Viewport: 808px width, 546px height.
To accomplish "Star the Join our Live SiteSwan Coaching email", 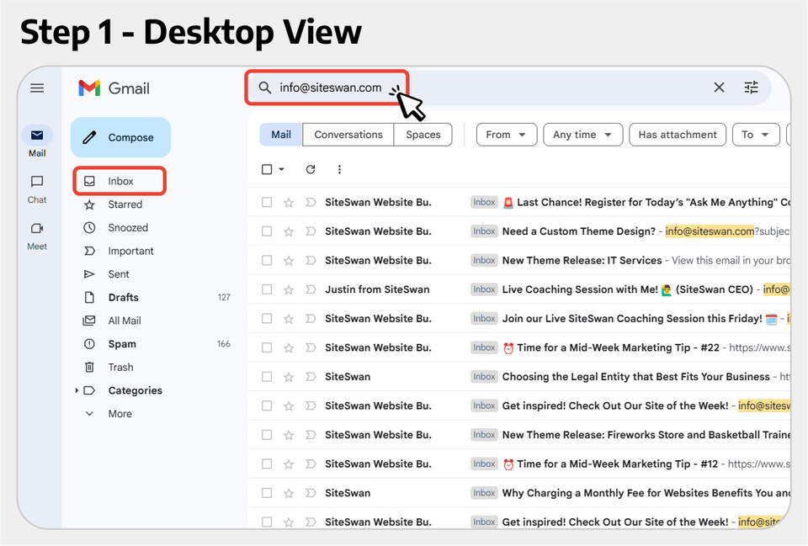I will point(289,319).
